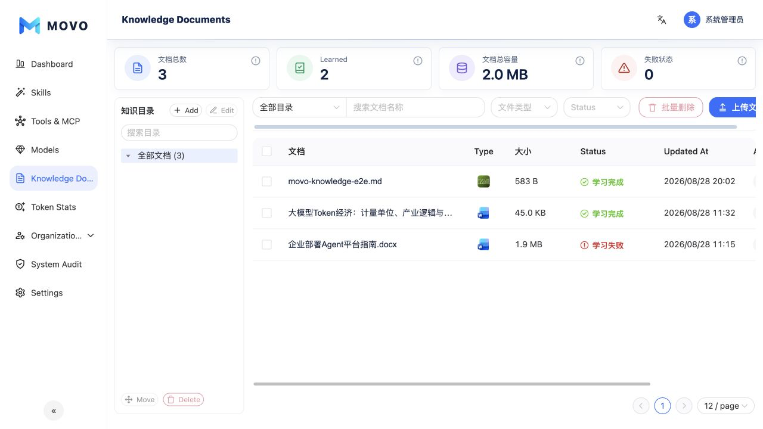Open the 12 / page size dropdown

click(725, 406)
